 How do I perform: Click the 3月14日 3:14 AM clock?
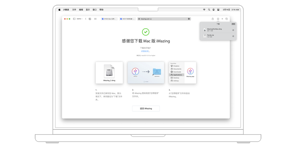[231, 10]
